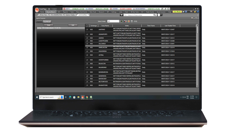Click the refresh icon in ticker bar
The image size is (229, 131).
point(168,9)
